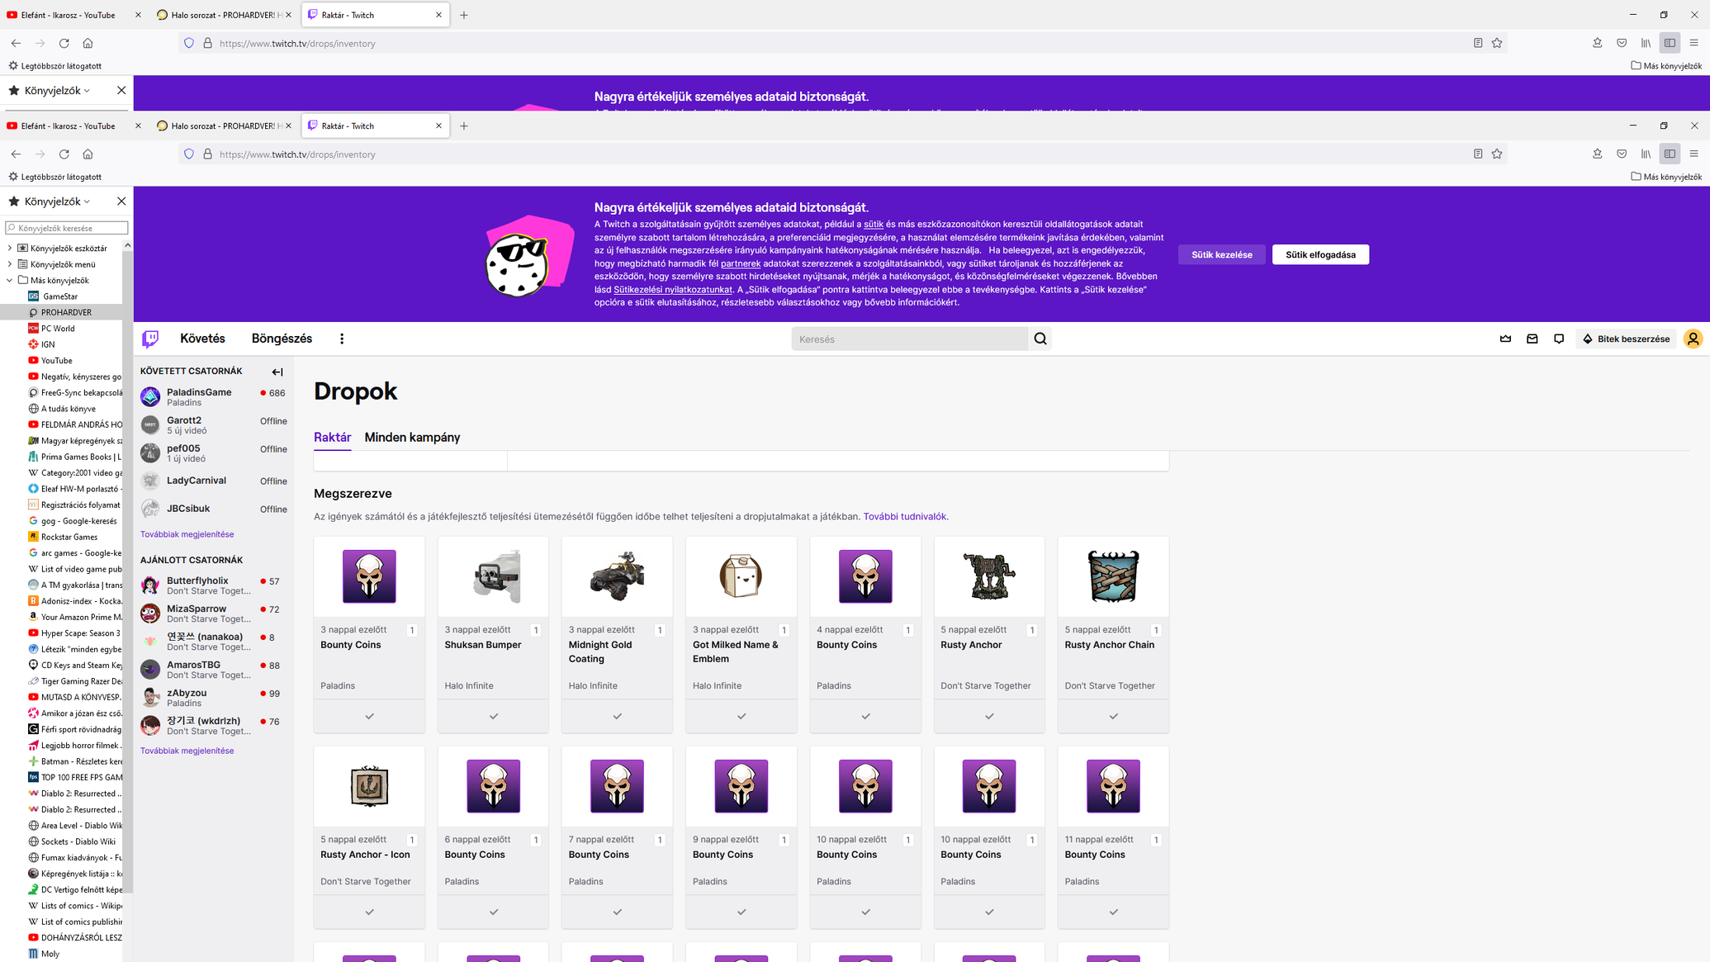Click the checkmark under Shuksan Bumper

[493, 717]
